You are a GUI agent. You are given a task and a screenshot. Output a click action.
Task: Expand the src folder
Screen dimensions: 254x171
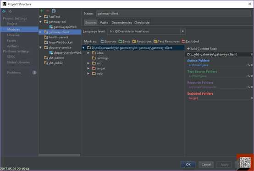click(x=88, y=63)
